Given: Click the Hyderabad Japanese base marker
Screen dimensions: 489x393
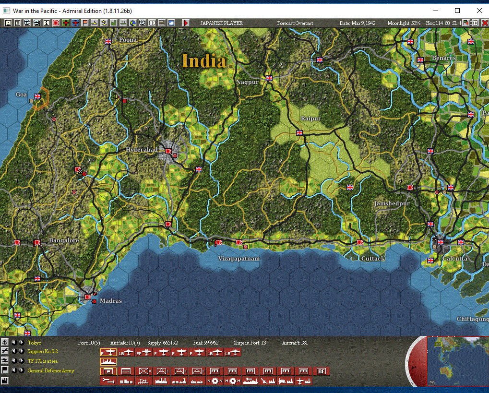Looking at the screenshot, I should tap(168, 151).
